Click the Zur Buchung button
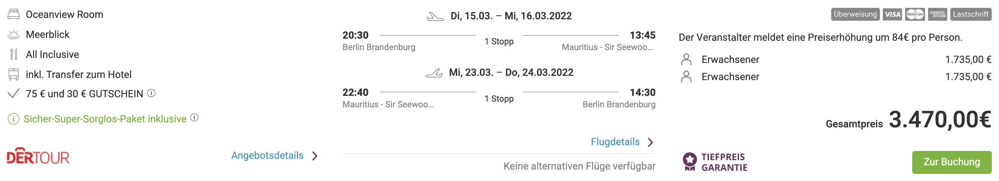This screenshot has height=181, width=999. pos(952,162)
